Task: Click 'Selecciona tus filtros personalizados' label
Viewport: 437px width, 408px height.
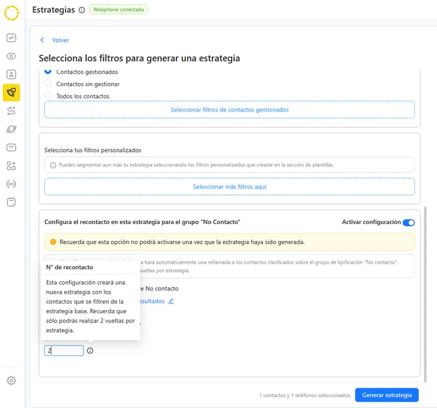Action: (x=93, y=150)
